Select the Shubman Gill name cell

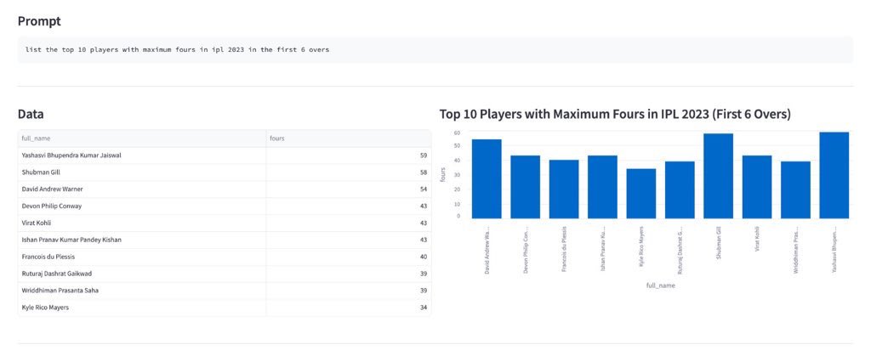point(142,172)
